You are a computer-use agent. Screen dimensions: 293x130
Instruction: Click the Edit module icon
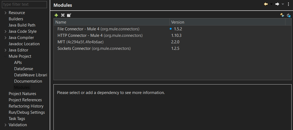click(x=69, y=15)
